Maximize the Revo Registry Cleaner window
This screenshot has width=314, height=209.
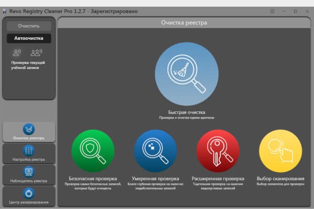[295, 11]
